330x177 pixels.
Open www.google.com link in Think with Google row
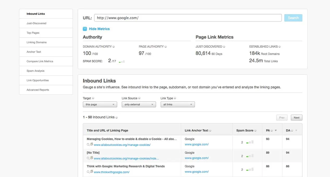(x=197, y=172)
